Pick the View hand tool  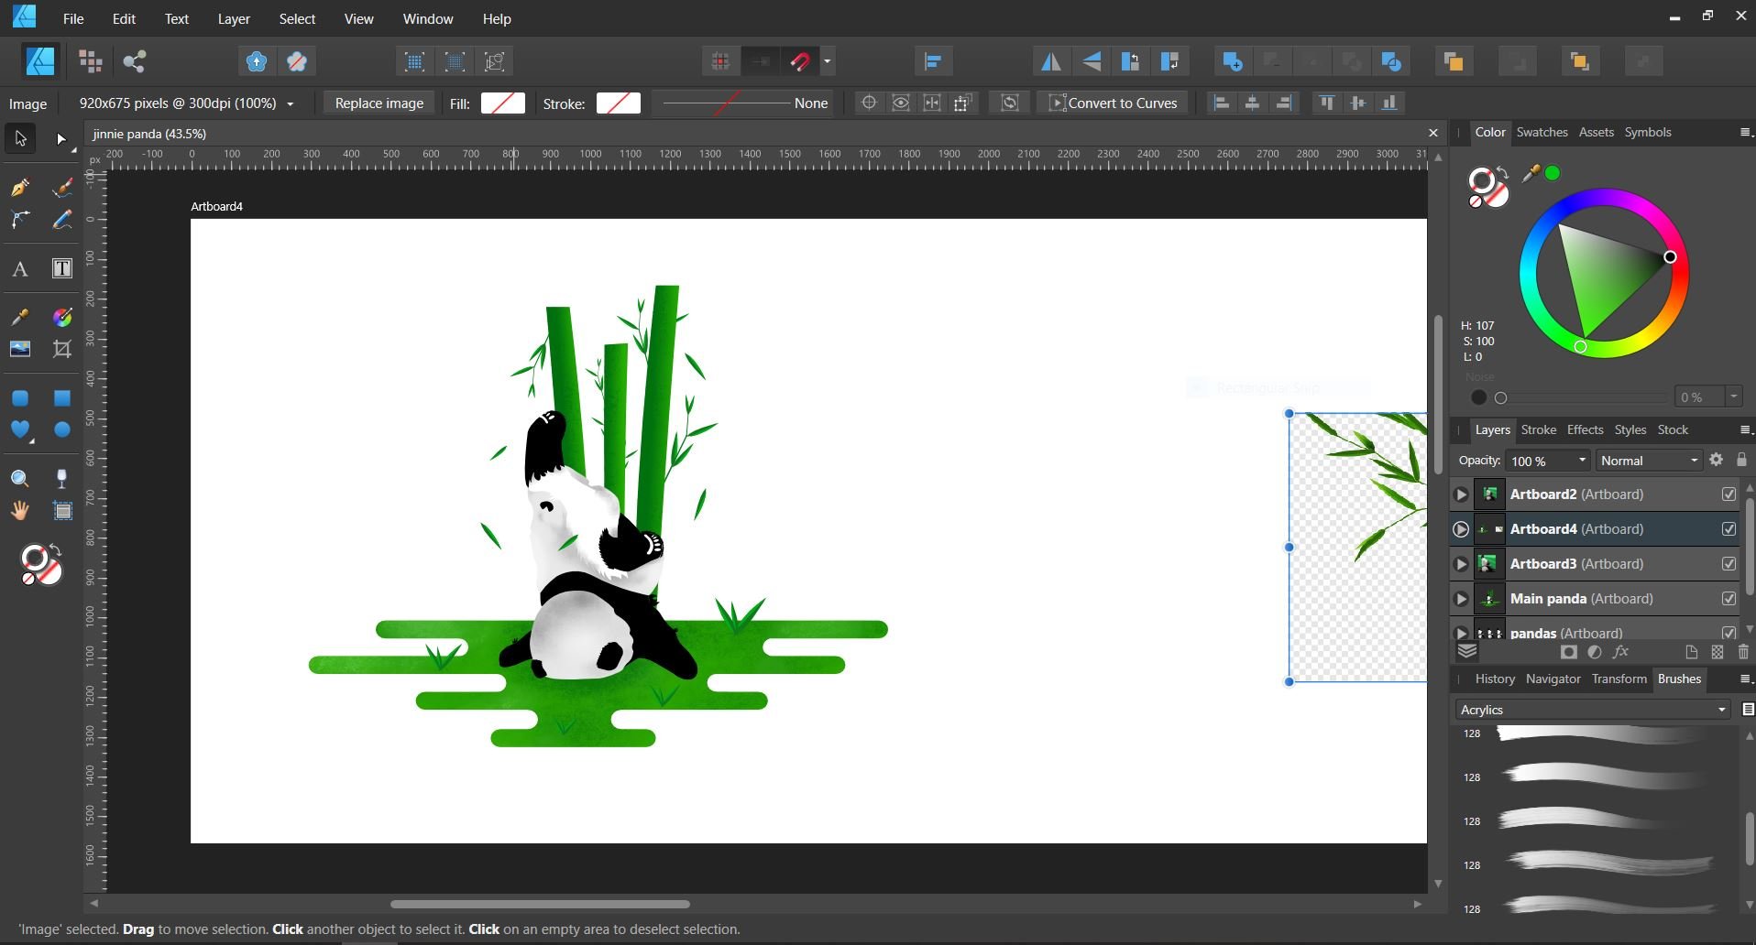(x=20, y=511)
